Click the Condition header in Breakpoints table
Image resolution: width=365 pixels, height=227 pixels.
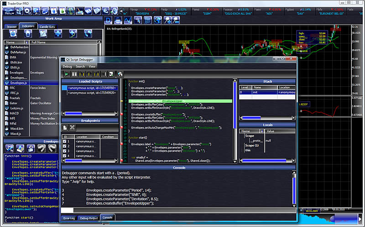109,137
